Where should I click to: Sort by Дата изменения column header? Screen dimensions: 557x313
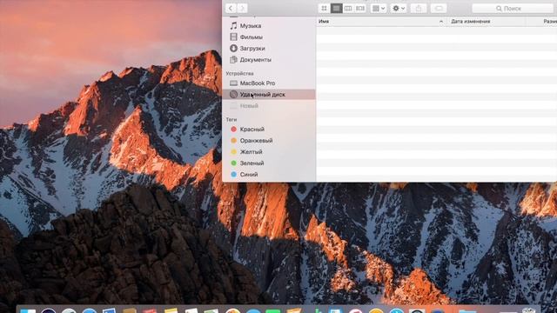[x=487, y=21]
